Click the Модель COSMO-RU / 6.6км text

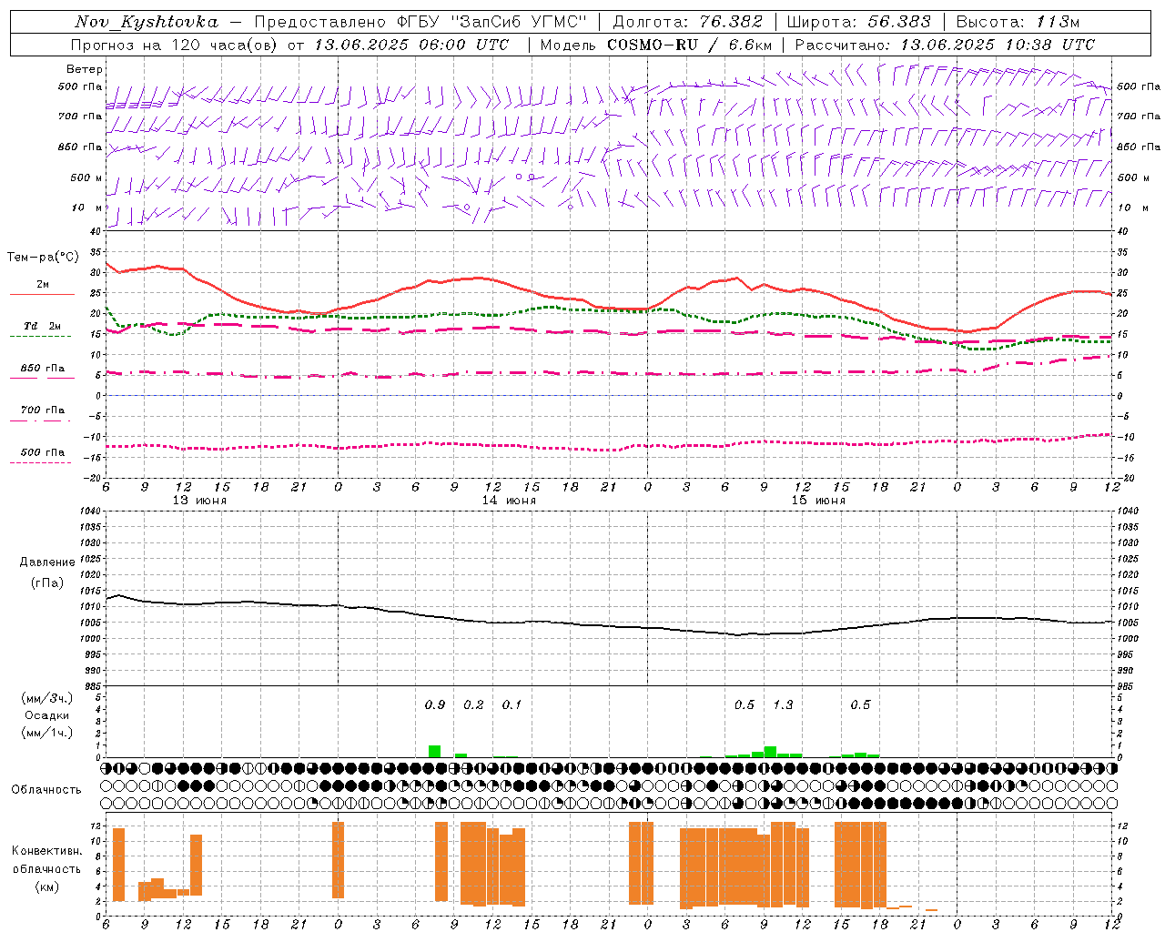click(656, 45)
